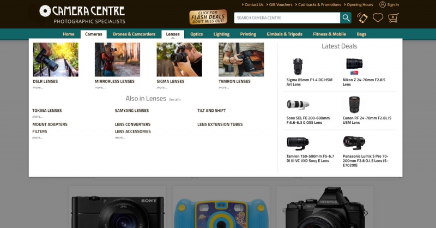Click the Panasonic Lumix S Pro lens image
The width and height of the screenshot is (436, 228).
click(x=354, y=142)
